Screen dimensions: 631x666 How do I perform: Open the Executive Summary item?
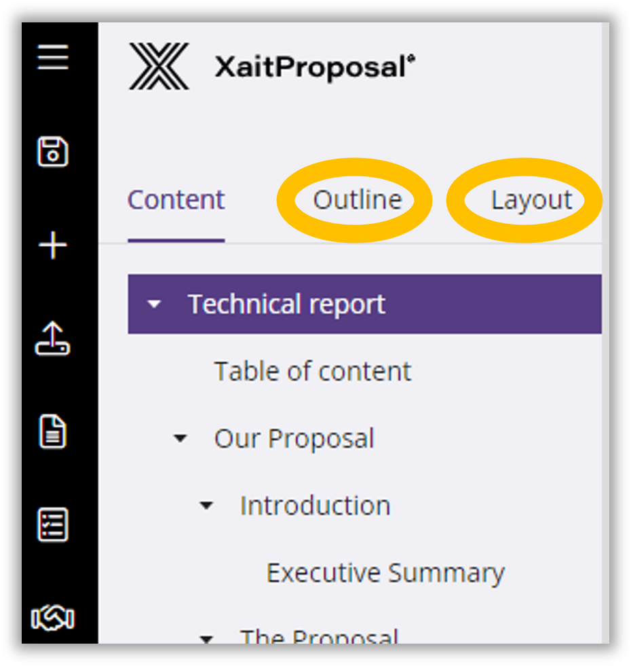385,573
